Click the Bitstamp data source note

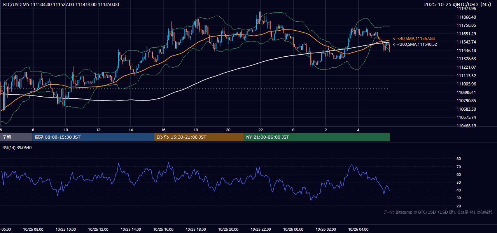click(x=438, y=212)
